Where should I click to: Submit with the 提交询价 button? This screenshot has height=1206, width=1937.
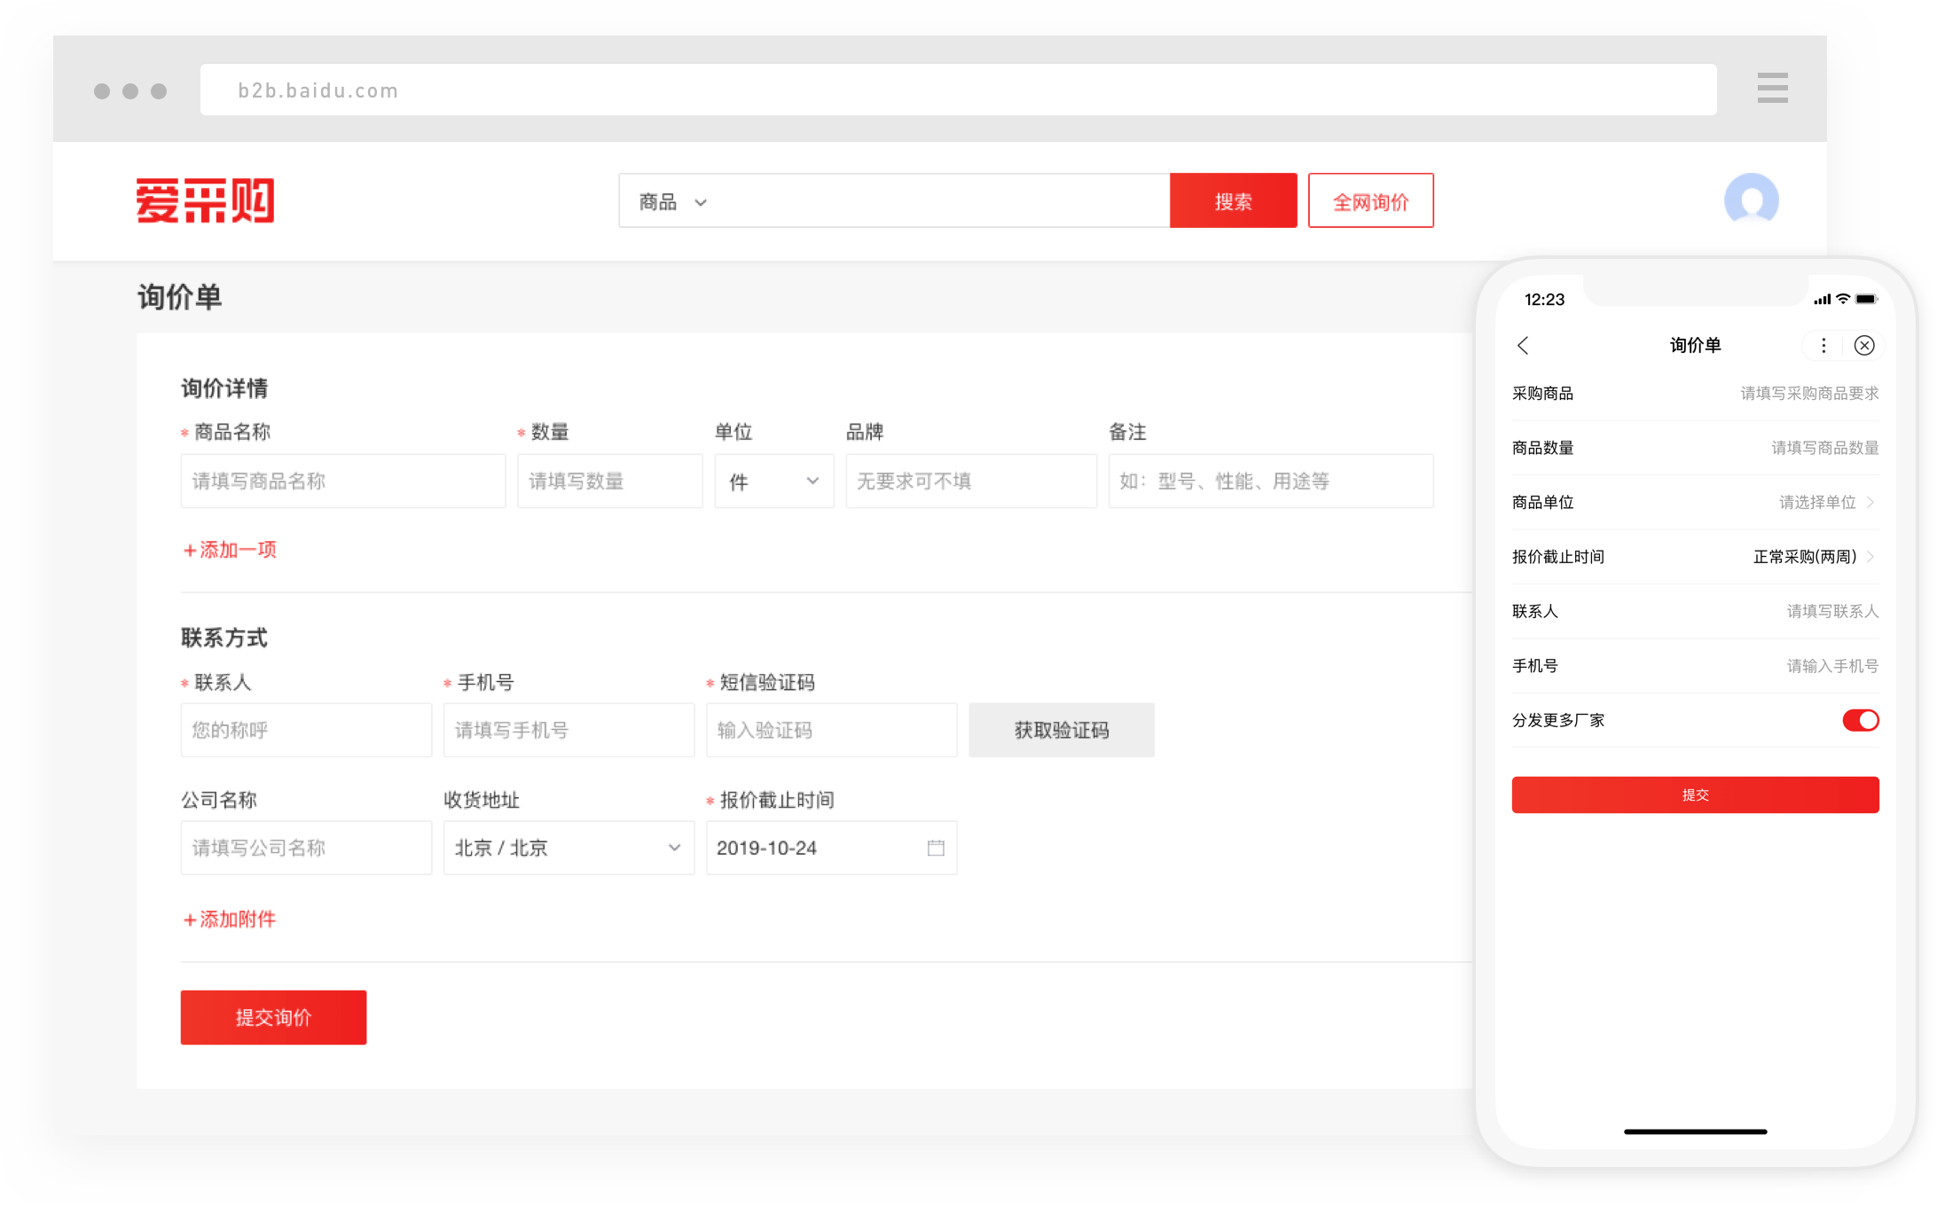click(273, 1017)
